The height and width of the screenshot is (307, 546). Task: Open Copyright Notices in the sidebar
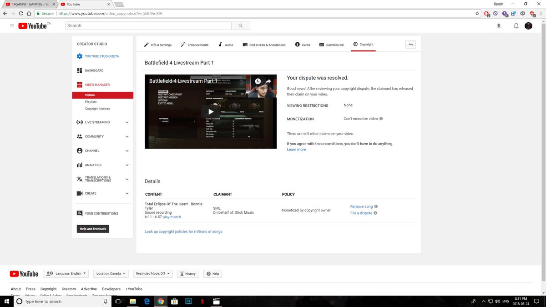point(97,109)
